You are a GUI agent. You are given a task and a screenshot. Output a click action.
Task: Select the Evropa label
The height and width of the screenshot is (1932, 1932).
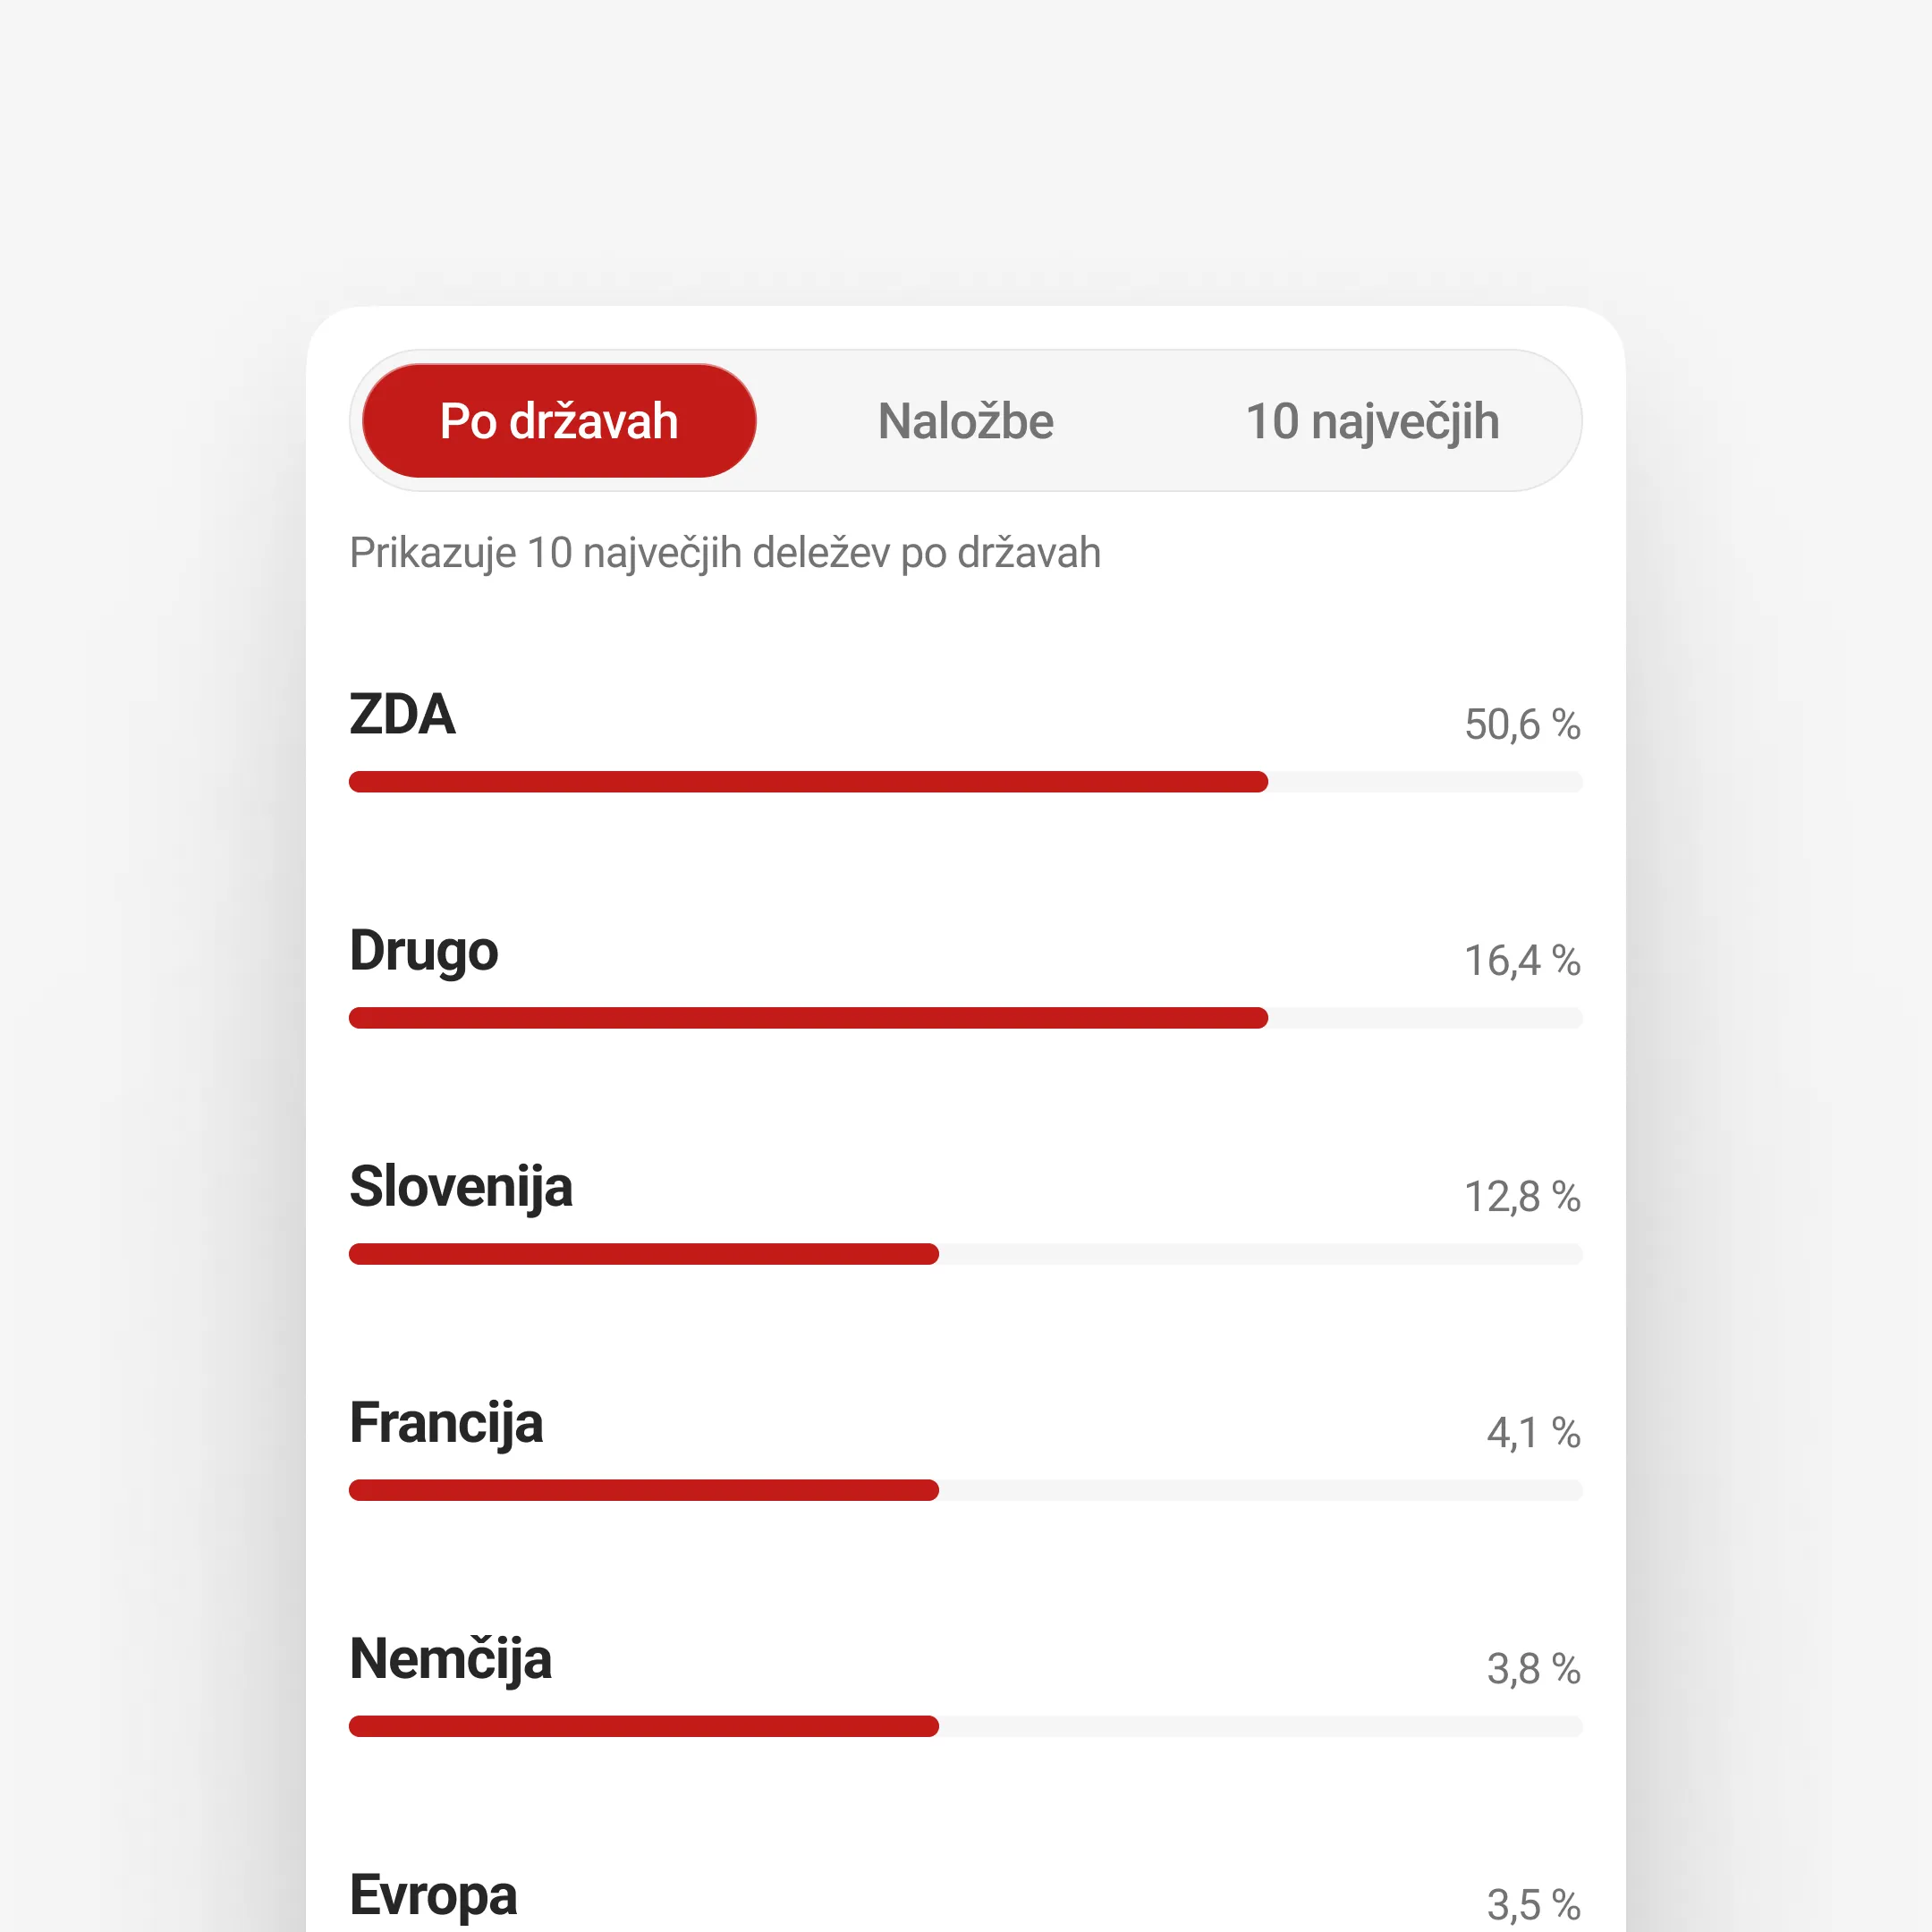coord(432,1895)
